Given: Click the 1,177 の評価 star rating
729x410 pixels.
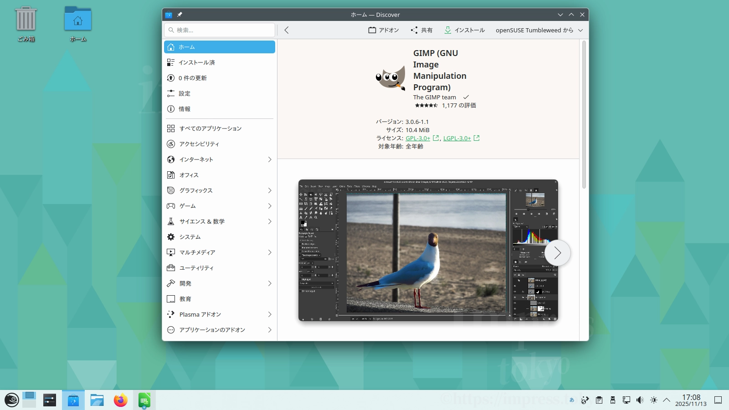Looking at the screenshot, I should (445, 105).
